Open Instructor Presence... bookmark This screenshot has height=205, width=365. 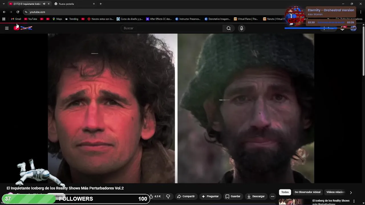click(x=188, y=19)
